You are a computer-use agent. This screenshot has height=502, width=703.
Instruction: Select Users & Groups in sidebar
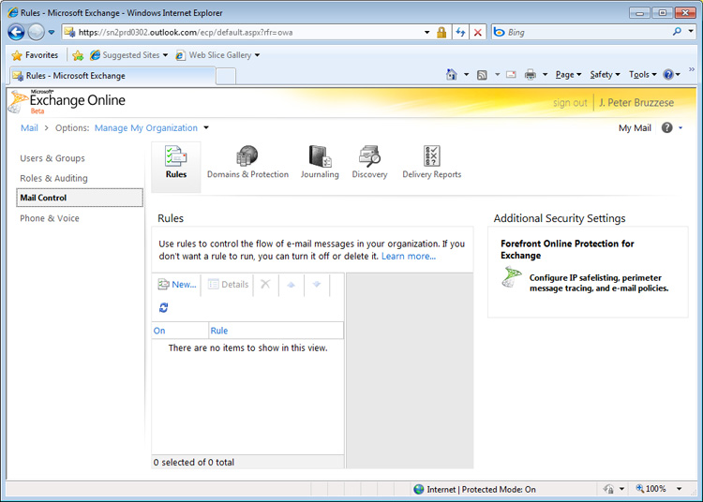coord(52,158)
